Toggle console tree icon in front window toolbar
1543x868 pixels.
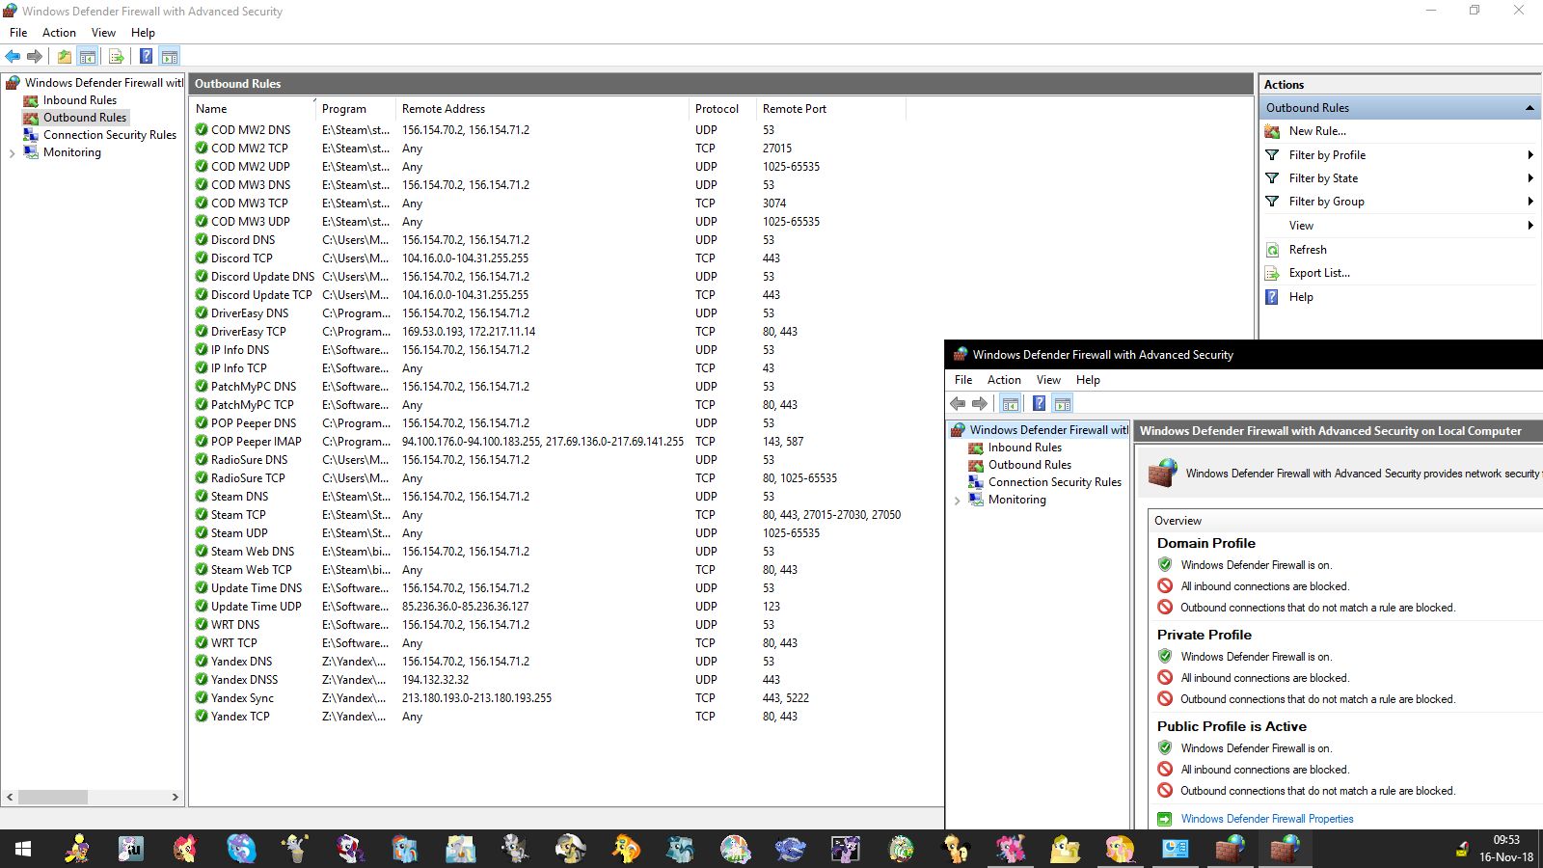coord(1010,403)
